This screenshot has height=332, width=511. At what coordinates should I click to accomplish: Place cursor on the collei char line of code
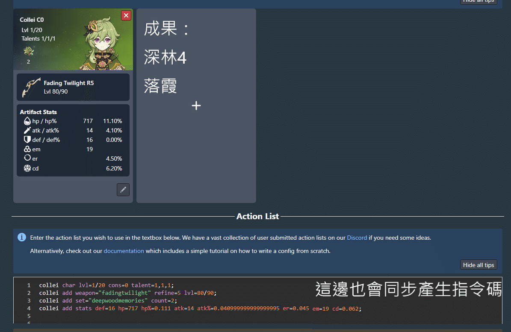point(107,285)
